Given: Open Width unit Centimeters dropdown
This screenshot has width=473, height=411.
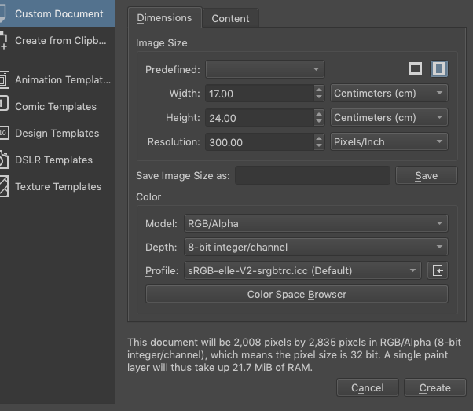Looking at the screenshot, I should tap(389, 94).
